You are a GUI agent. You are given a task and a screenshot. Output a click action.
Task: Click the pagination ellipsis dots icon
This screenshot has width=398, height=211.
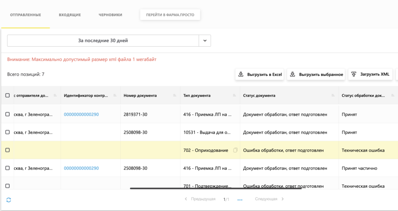[x=240, y=200]
